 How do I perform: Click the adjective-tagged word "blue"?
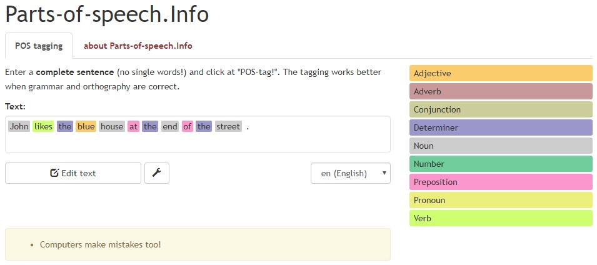pyautogui.click(x=86, y=126)
